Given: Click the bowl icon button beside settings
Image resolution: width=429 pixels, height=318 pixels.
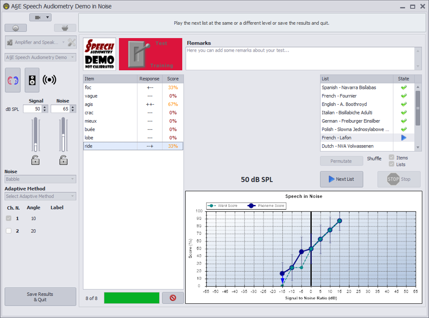Looking at the screenshot, I should click(65, 28).
